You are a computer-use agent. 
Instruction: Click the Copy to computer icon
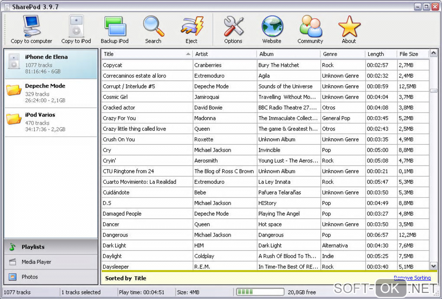32,26
